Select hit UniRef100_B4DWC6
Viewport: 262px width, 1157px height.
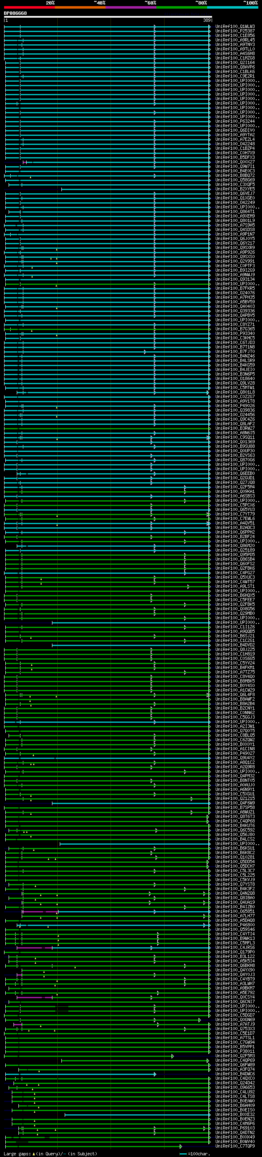tap(235, 1074)
